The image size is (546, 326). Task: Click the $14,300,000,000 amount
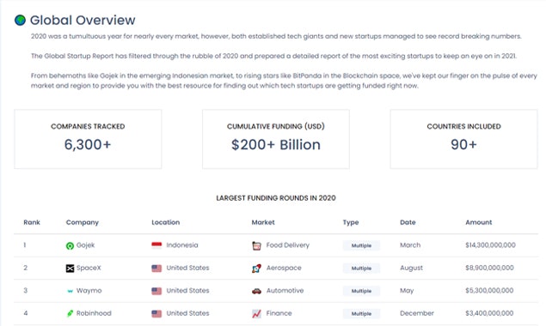click(490, 245)
